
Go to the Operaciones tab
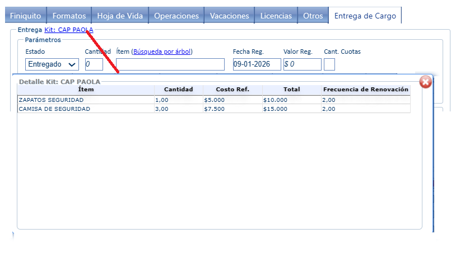click(176, 16)
